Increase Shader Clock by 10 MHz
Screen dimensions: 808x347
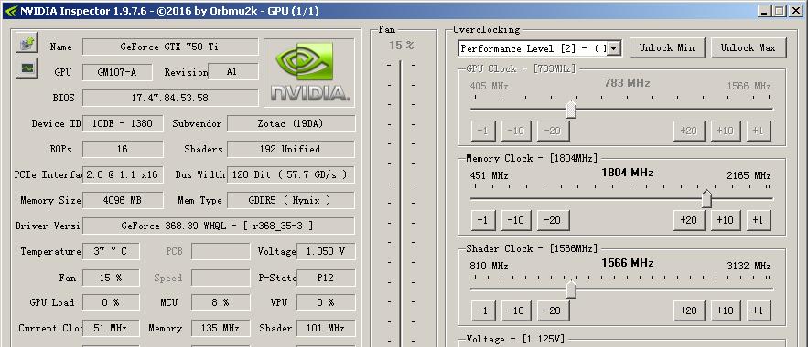click(x=726, y=310)
